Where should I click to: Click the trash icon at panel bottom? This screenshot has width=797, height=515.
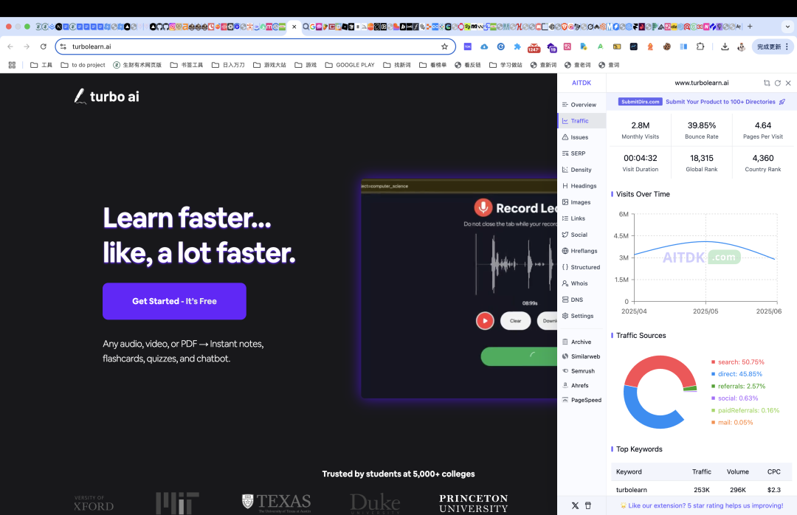click(588, 505)
